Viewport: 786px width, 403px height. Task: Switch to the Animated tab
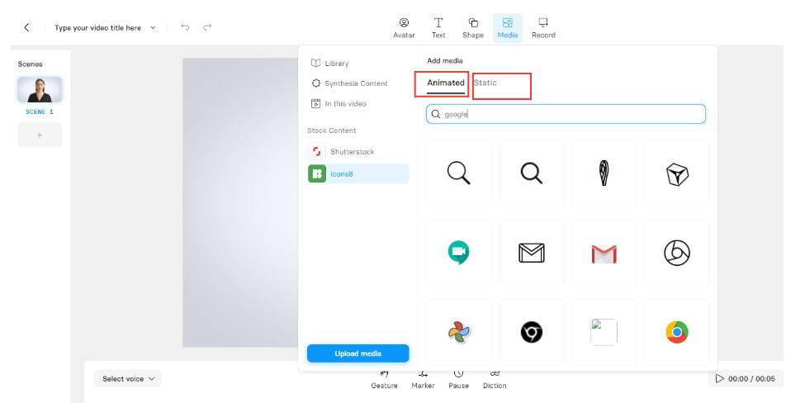tap(446, 83)
